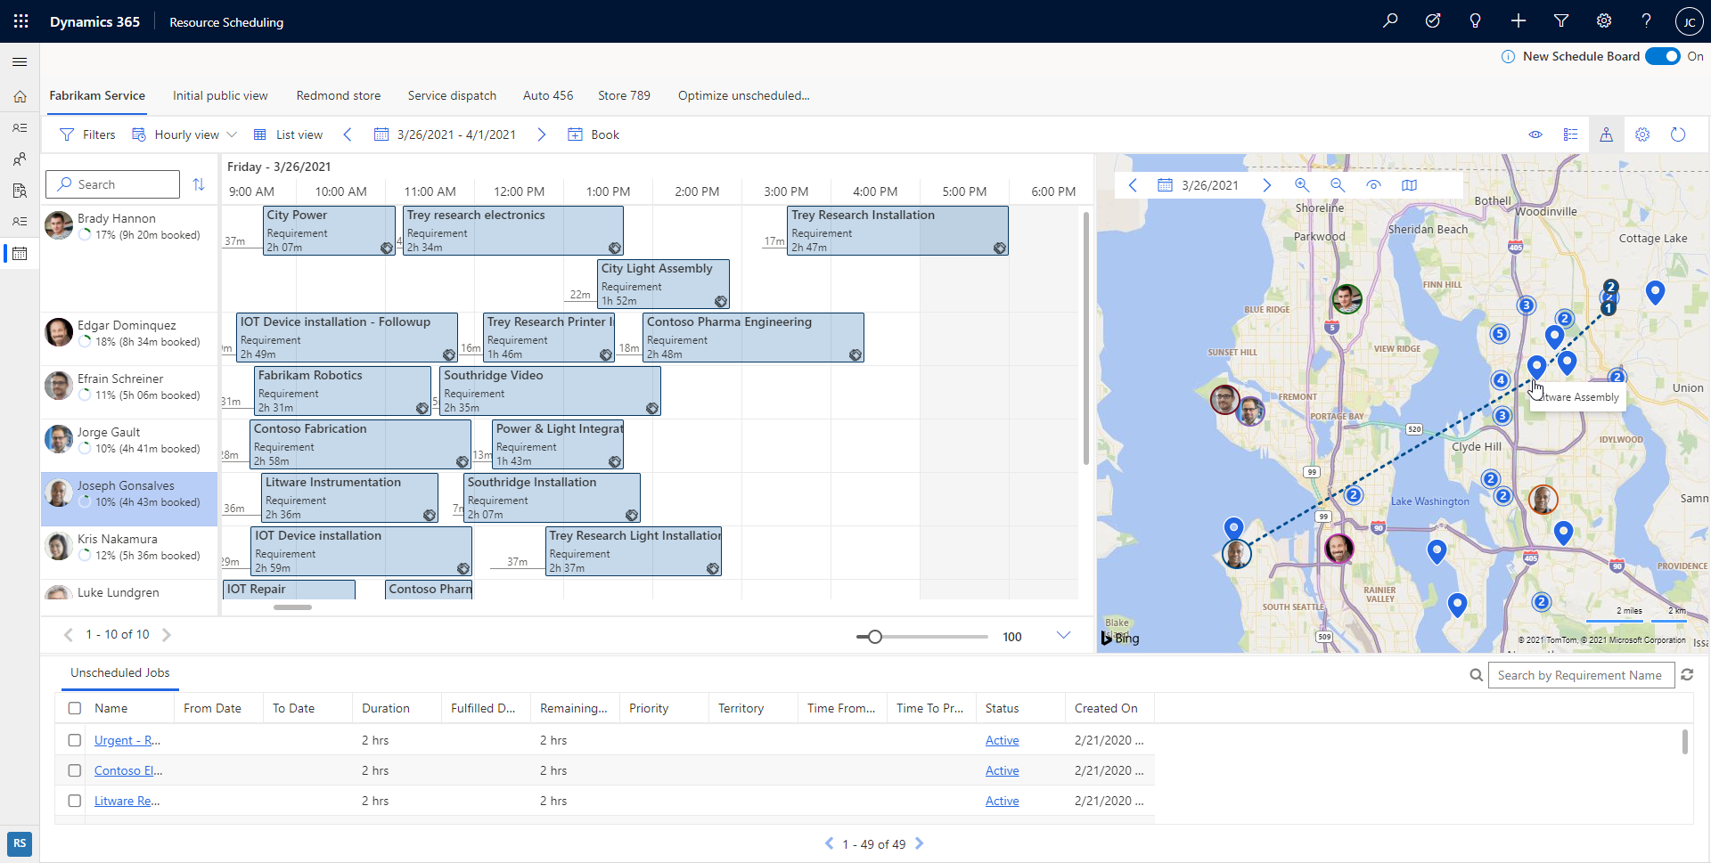Open scheduler settings gear on board toolbar
This screenshot has width=1711, height=863.
[1642, 134]
